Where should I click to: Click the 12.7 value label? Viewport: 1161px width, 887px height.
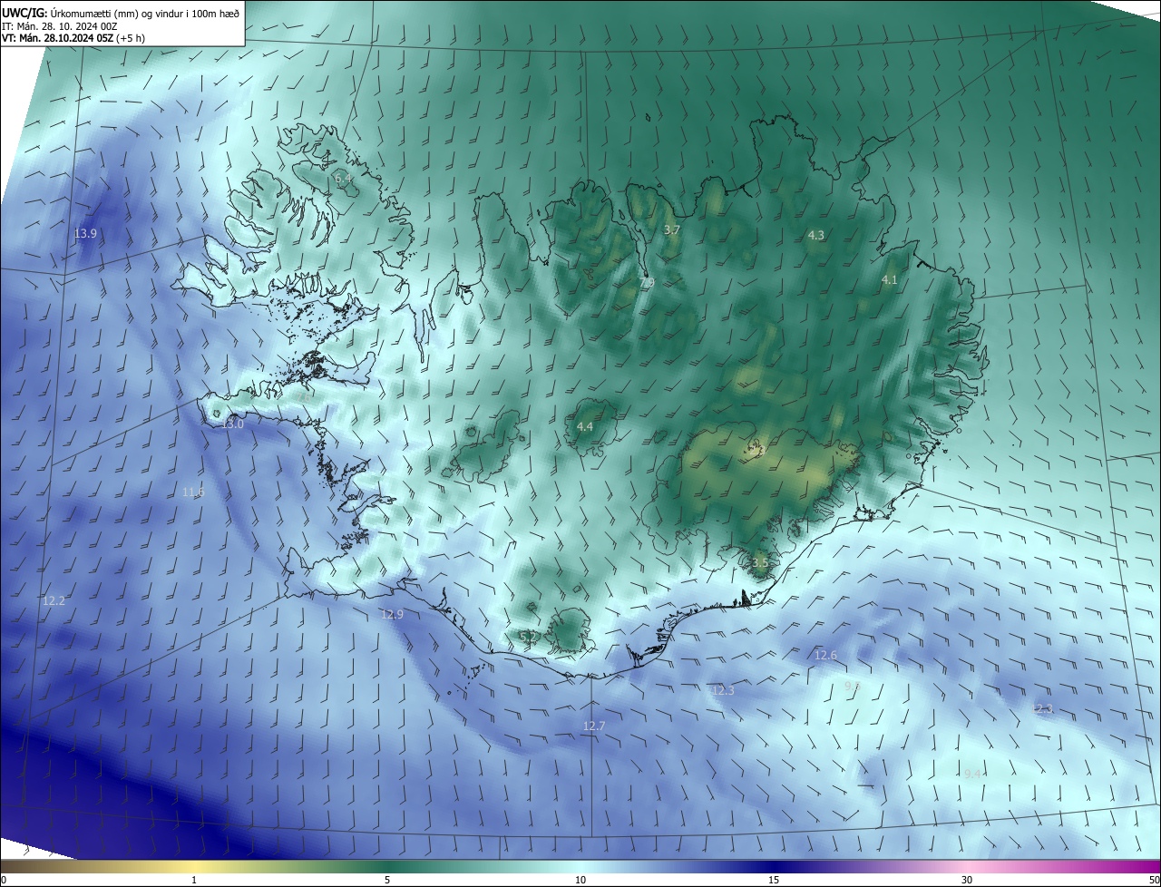click(x=593, y=726)
